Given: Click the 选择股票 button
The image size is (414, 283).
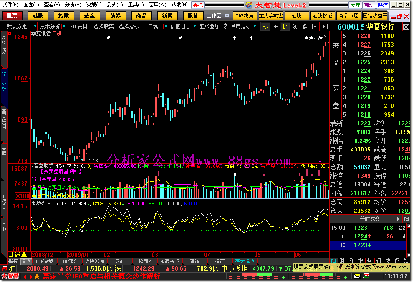Looking at the screenshot, I should coord(104,26).
